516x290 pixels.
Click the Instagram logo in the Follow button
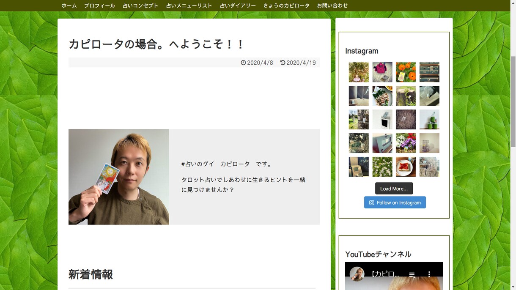371,202
